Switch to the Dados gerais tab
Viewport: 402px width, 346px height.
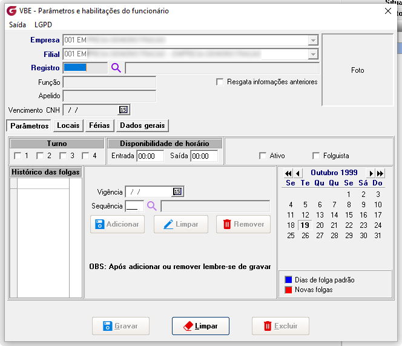142,125
